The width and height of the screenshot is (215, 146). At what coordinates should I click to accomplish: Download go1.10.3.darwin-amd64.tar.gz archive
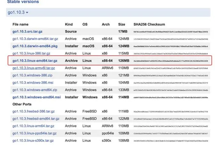pos(35,39)
